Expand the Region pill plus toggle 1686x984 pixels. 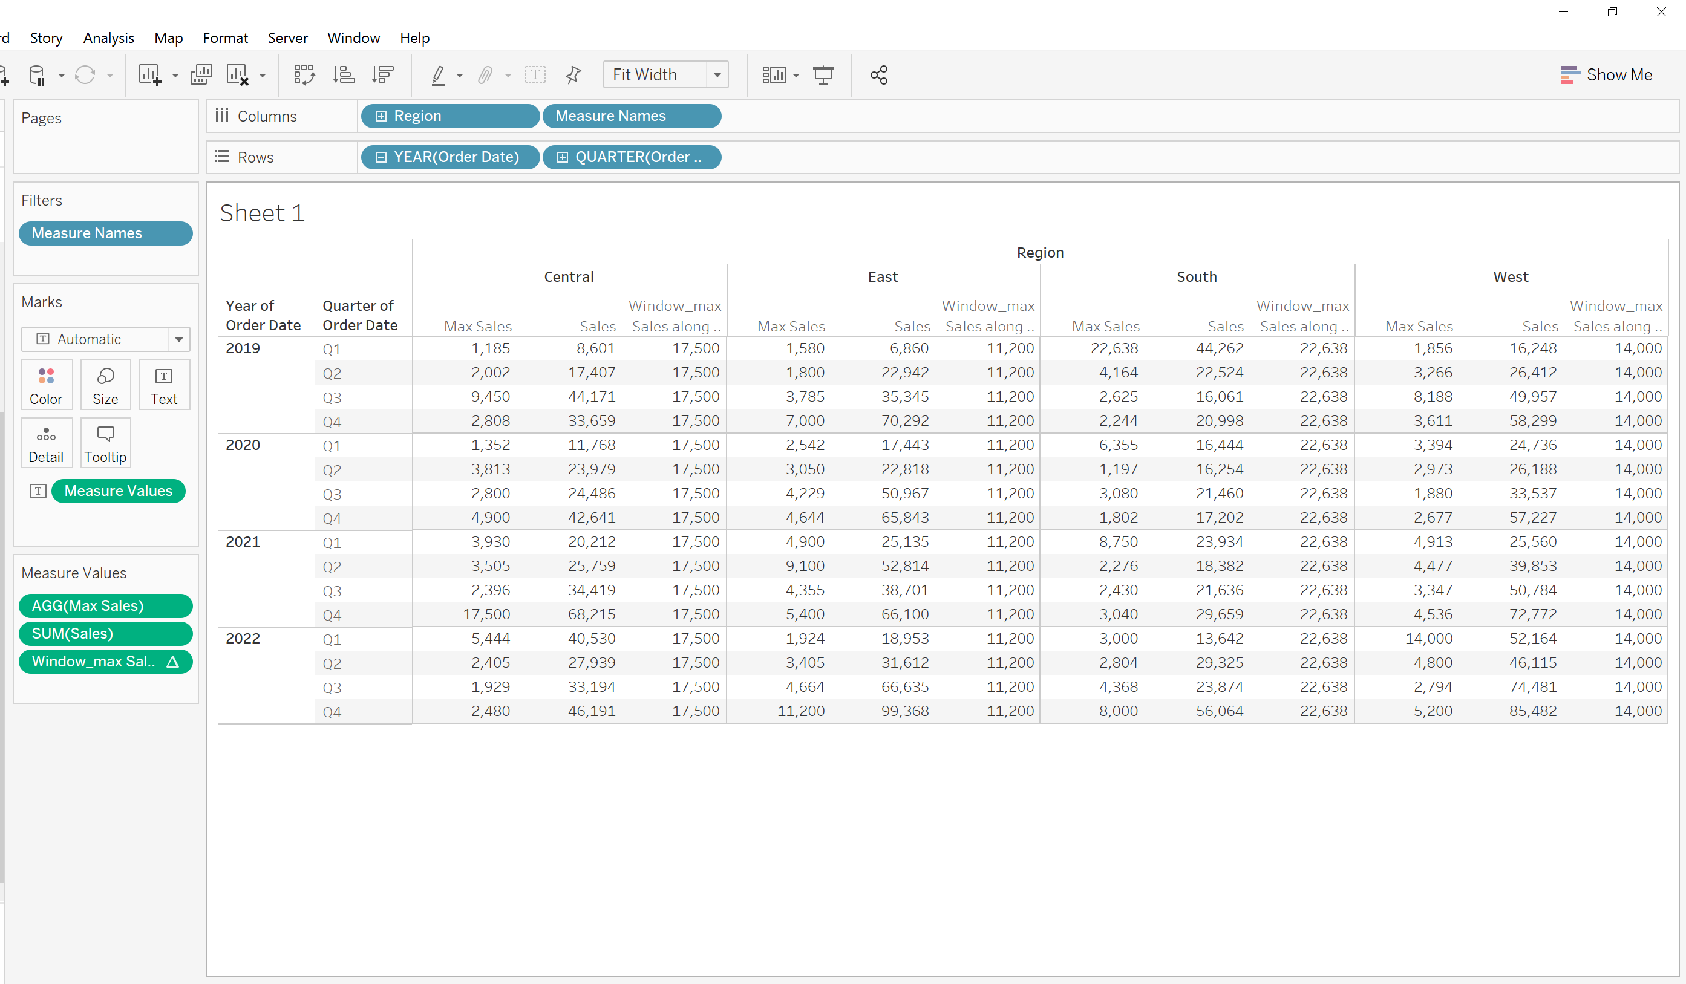[381, 116]
